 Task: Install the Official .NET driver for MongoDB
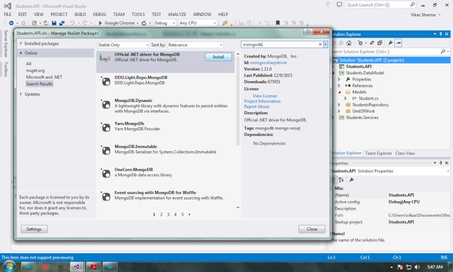click(x=219, y=57)
